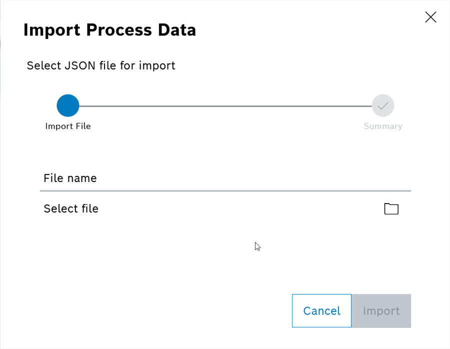
Task: Click the Select file text row
Action: (71, 208)
